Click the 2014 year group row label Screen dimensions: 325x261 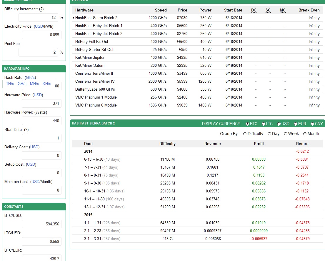(88, 151)
